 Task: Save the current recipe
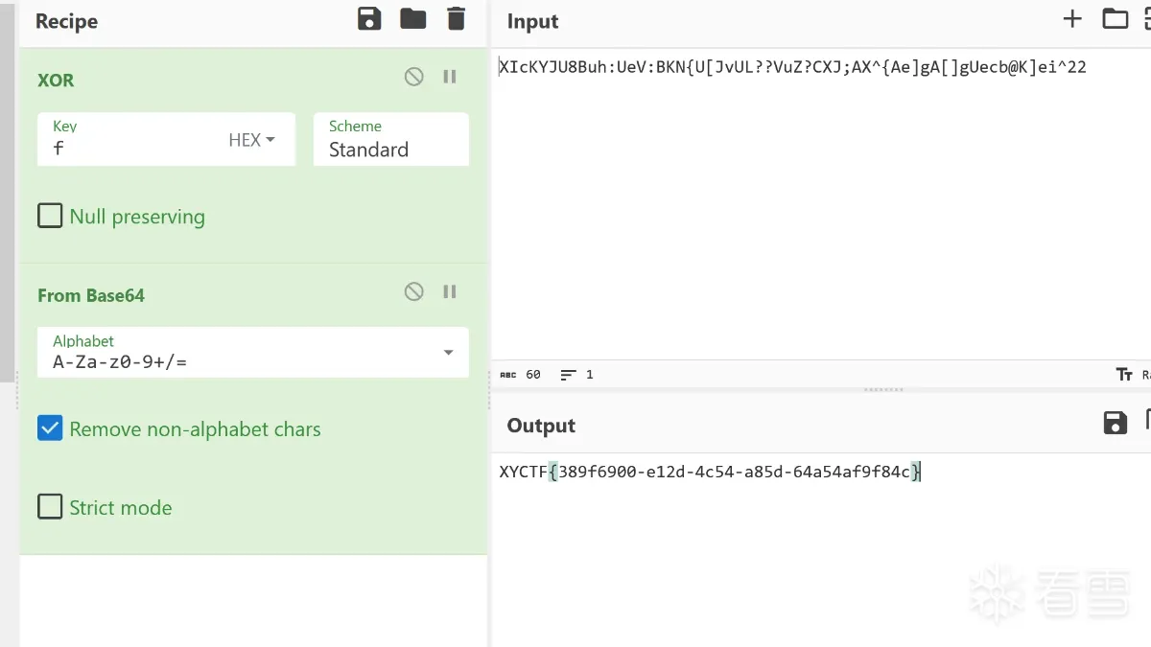tap(369, 19)
